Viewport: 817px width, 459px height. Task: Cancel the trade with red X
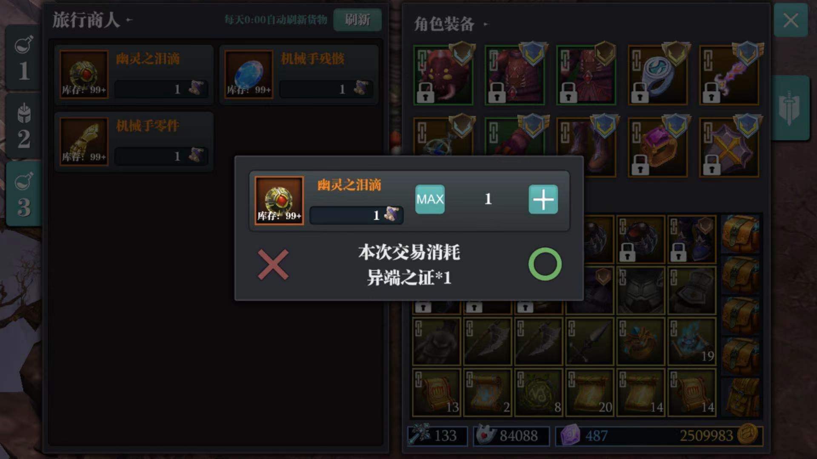(x=273, y=264)
